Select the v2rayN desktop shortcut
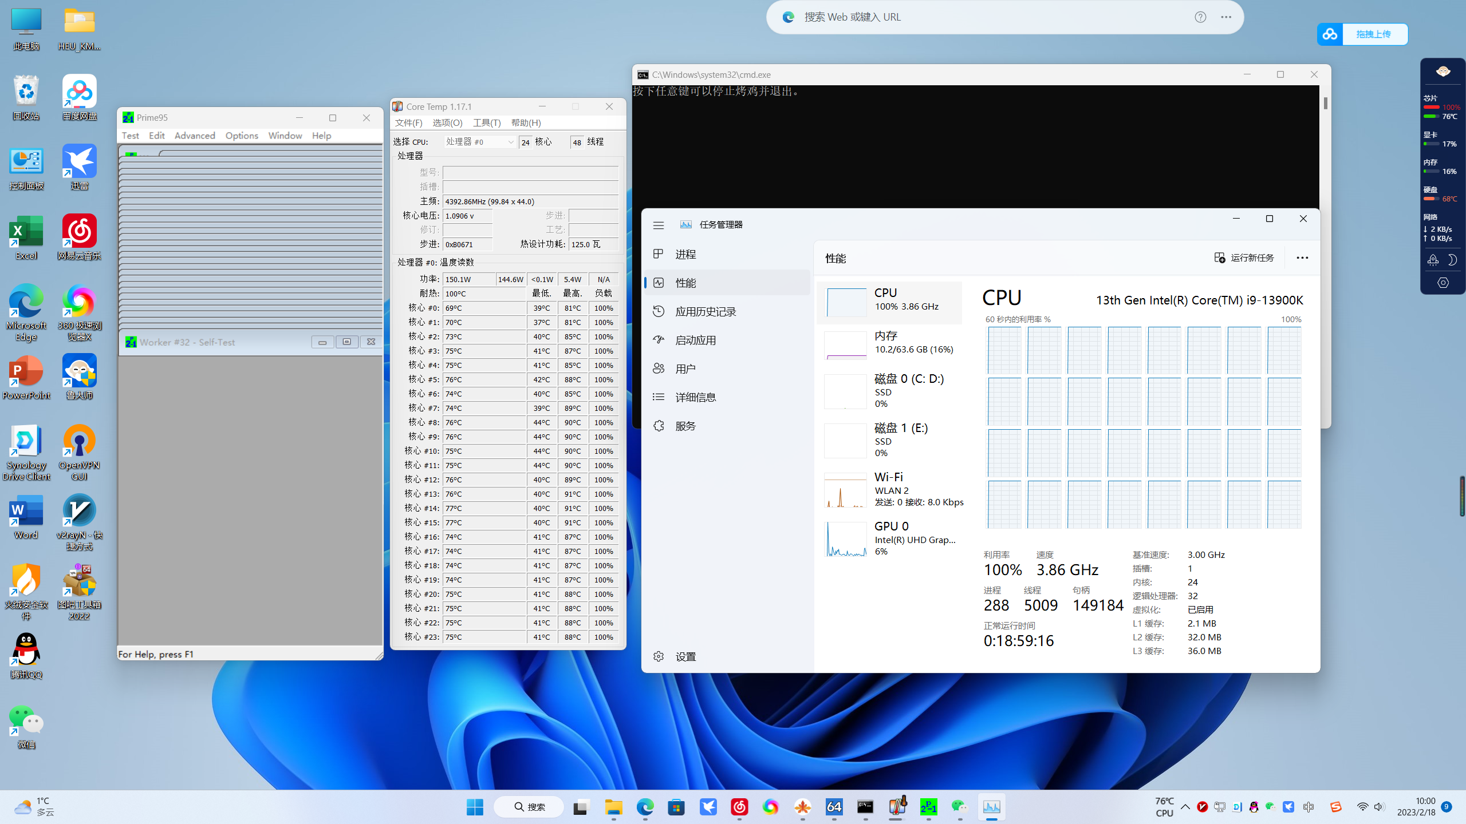The image size is (1466, 824). (x=80, y=522)
